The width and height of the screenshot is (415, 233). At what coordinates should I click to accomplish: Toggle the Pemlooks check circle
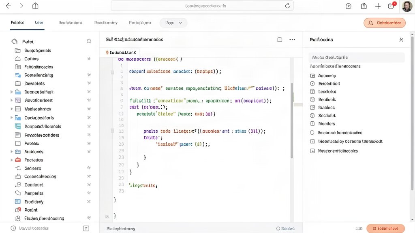[312, 100]
